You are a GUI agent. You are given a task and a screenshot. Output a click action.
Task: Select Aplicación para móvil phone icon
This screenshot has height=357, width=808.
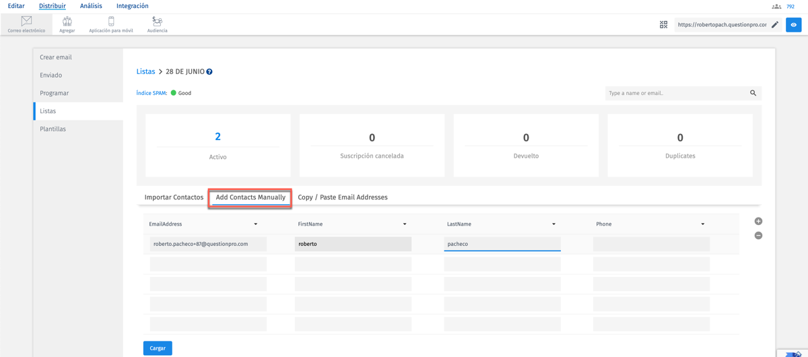point(111,22)
